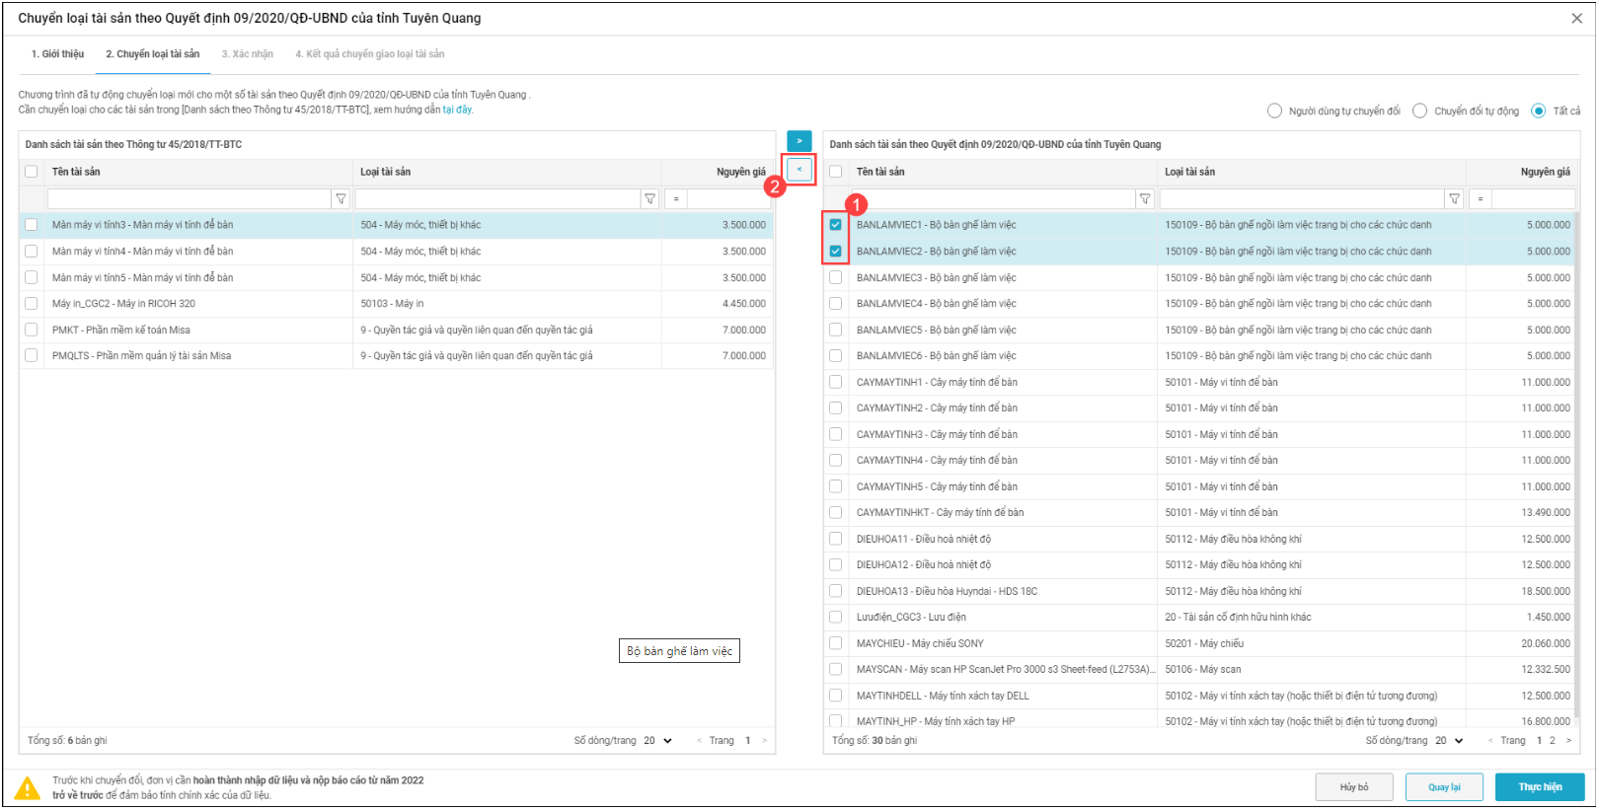Follow the 'tại đây' help link

pos(457,110)
